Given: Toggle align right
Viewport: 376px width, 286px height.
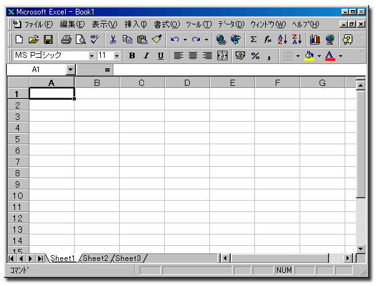Looking at the screenshot, I should coord(207,56).
